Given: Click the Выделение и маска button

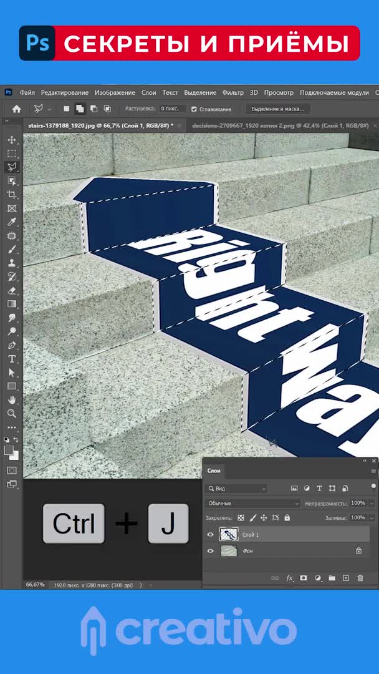Looking at the screenshot, I should coord(278,109).
